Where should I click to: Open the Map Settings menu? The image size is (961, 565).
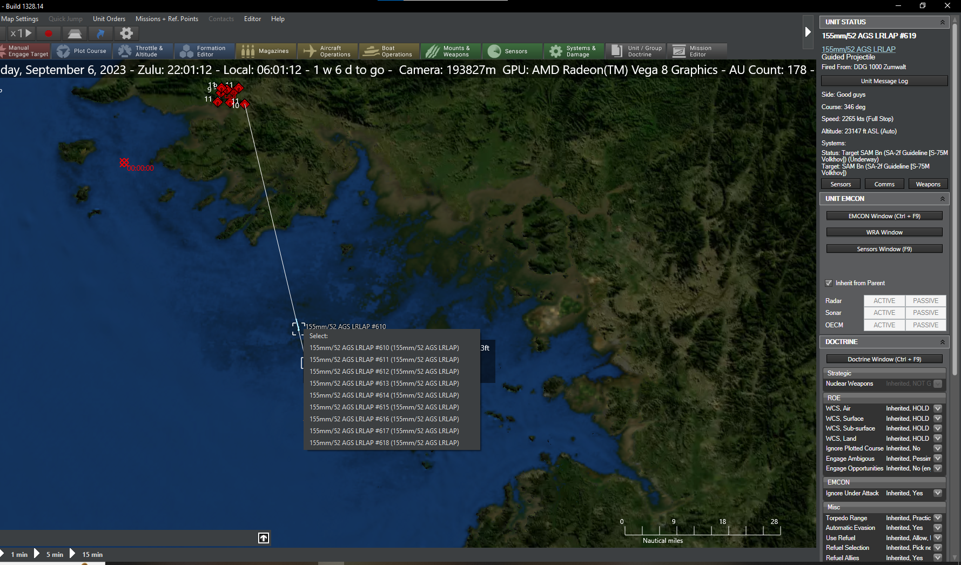[x=19, y=19]
